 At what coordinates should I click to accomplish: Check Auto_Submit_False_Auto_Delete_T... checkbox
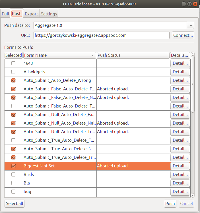click(13, 106)
